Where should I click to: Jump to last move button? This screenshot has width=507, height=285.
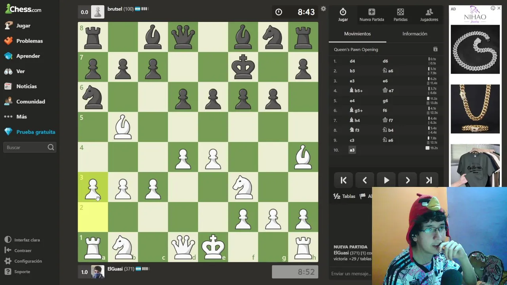coord(429,180)
